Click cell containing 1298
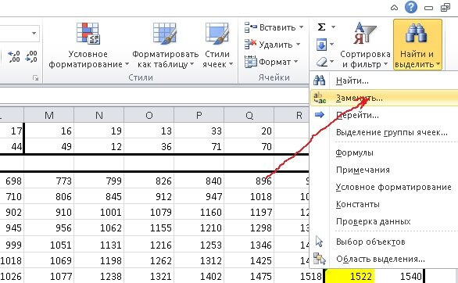Image resolution: width=458 pixels, height=283 pixels. (x=249, y=227)
